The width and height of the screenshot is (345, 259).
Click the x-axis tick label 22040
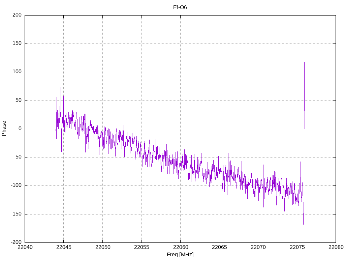pyautogui.click(x=25, y=247)
